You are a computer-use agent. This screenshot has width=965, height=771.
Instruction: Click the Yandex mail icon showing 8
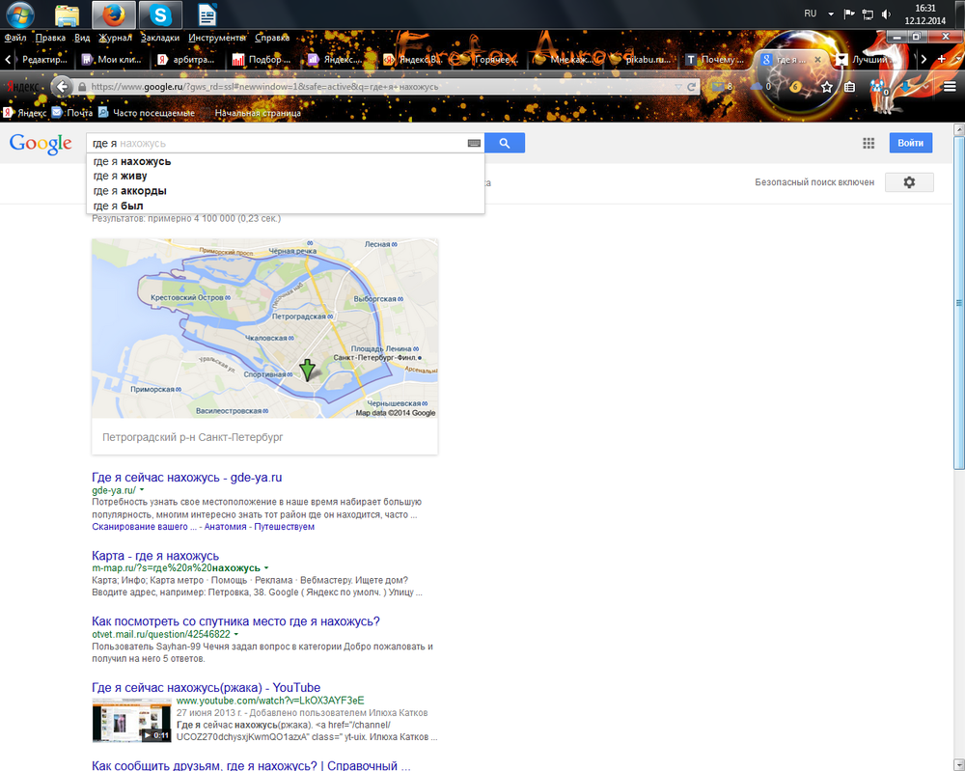(x=721, y=87)
